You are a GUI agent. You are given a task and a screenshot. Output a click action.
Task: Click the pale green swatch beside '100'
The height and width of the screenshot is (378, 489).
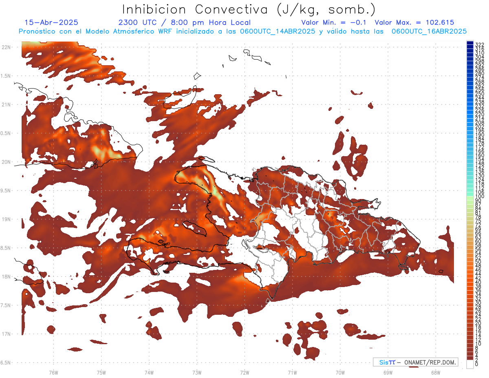(470, 198)
